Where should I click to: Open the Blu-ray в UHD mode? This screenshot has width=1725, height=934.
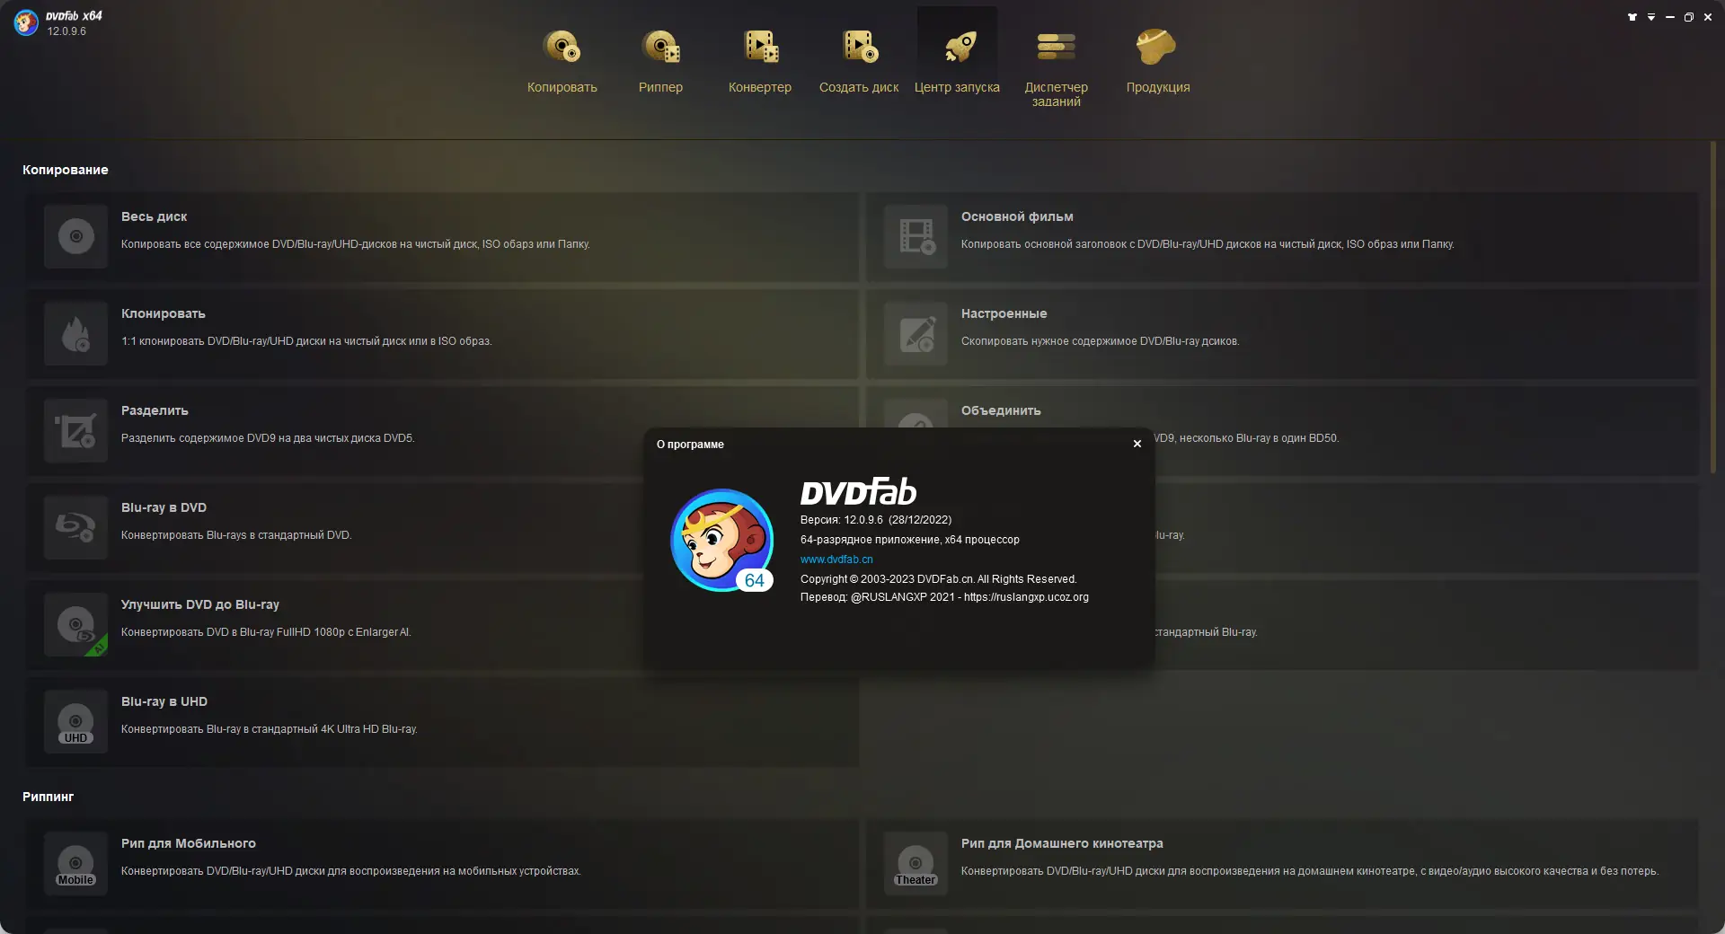point(443,721)
